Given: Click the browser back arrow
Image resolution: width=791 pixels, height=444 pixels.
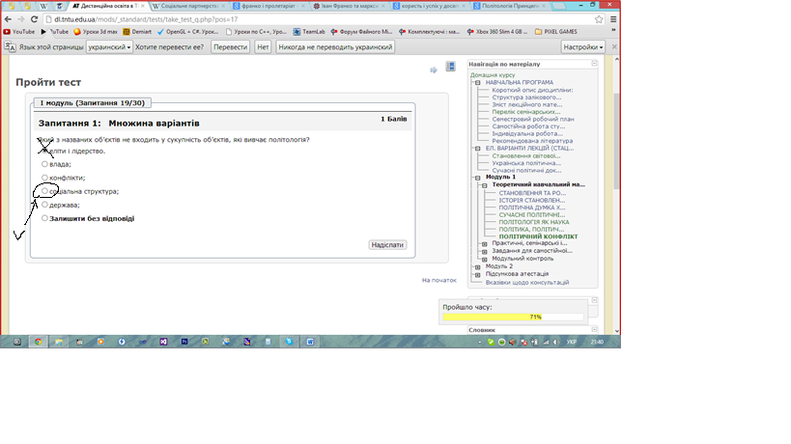Looking at the screenshot, I should pyautogui.click(x=8, y=19).
